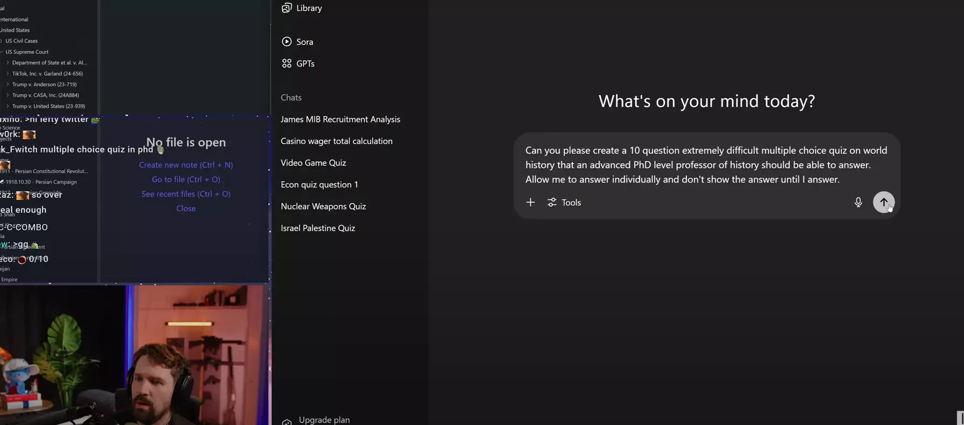Click the Upgrade plan link
The image size is (964, 425).
pyautogui.click(x=324, y=420)
